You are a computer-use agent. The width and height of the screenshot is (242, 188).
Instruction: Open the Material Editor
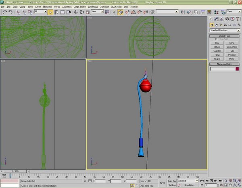pos(216,12)
